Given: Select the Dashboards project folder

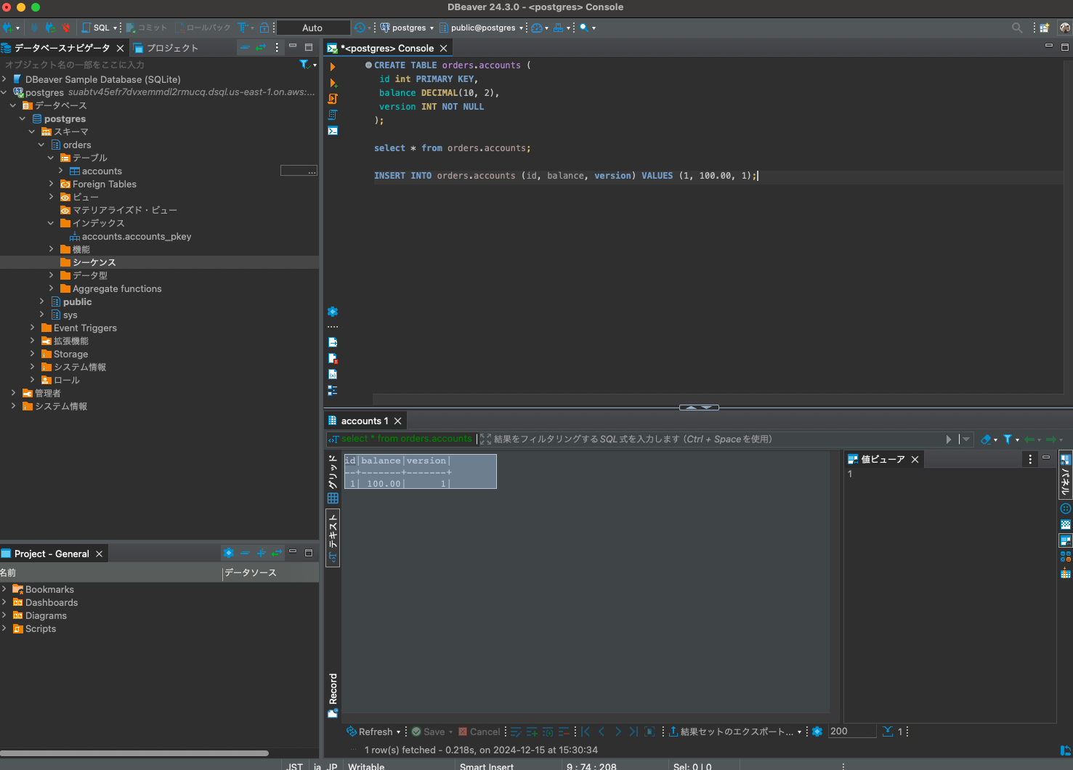Looking at the screenshot, I should coord(45,603).
